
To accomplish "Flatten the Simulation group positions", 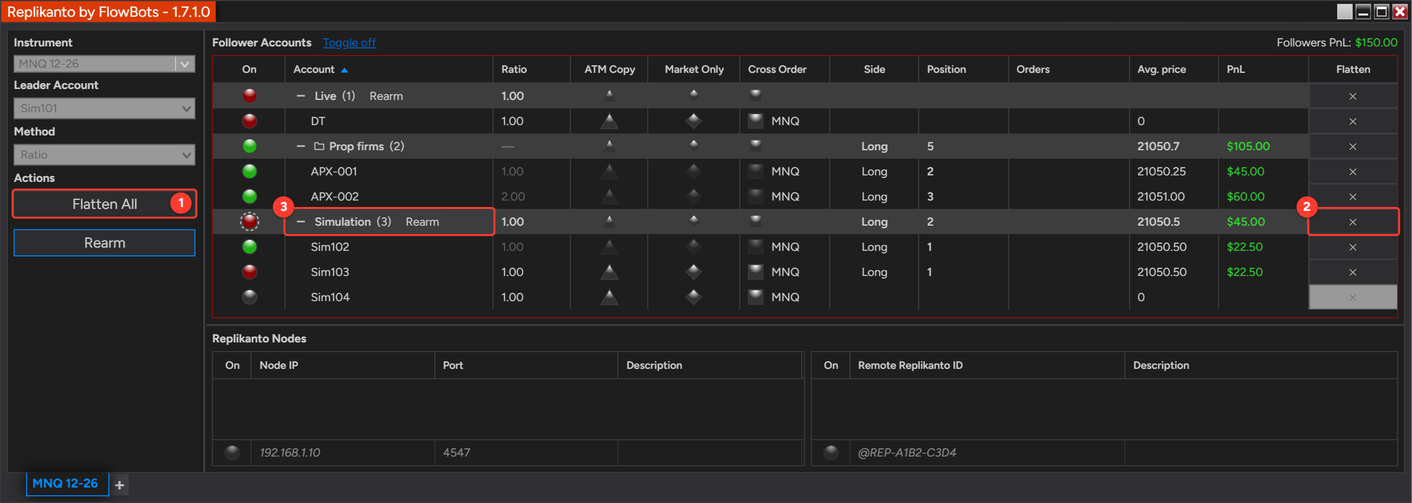I will point(1353,222).
